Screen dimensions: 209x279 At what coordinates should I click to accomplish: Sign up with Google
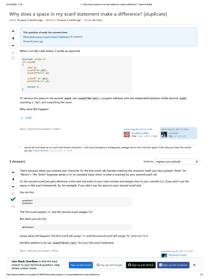click(109, 265)
